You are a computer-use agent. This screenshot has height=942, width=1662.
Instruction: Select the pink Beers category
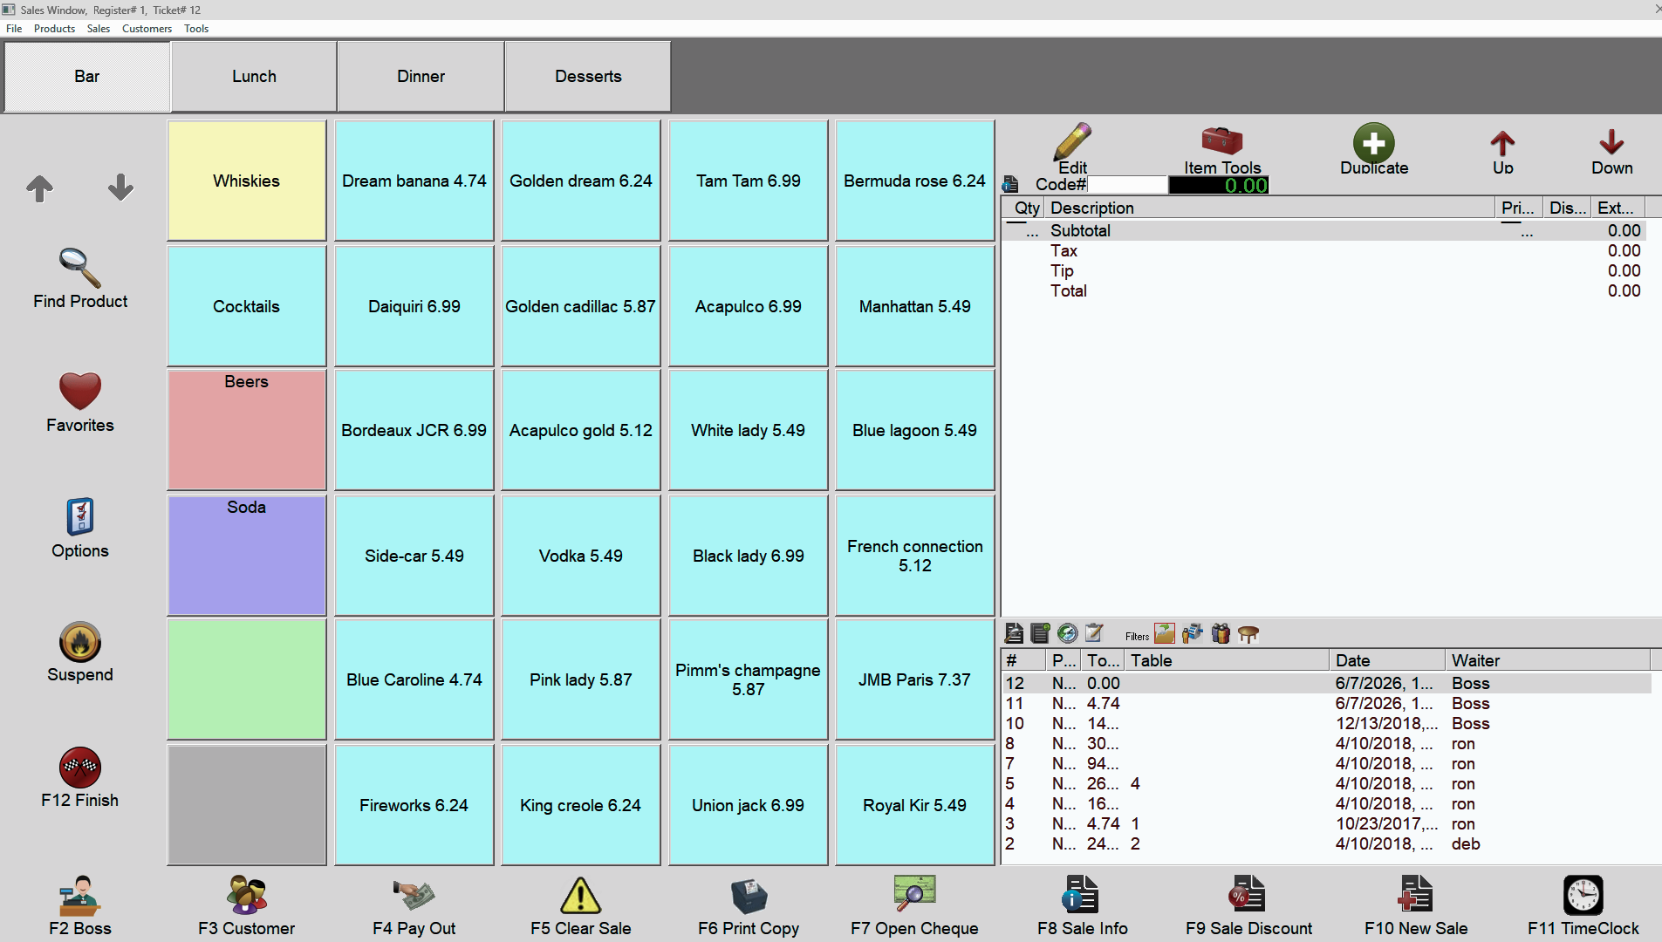coord(247,430)
